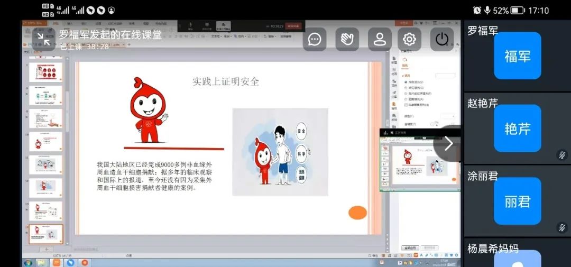Click the add new slide plus button
Viewport: 571px width, 267px height.
pos(46,249)
